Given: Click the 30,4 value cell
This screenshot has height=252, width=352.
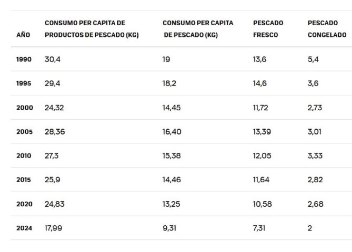Looking at the screenshot, I should 53,59.
